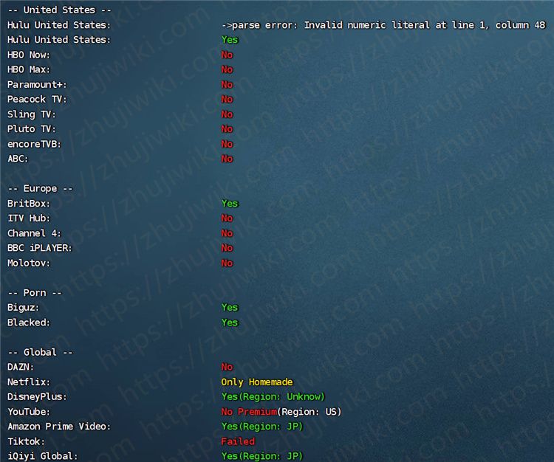Click the 'Amazon Prime Video:' label
This screenshot has width=554, height=462.
coord(59,427)
